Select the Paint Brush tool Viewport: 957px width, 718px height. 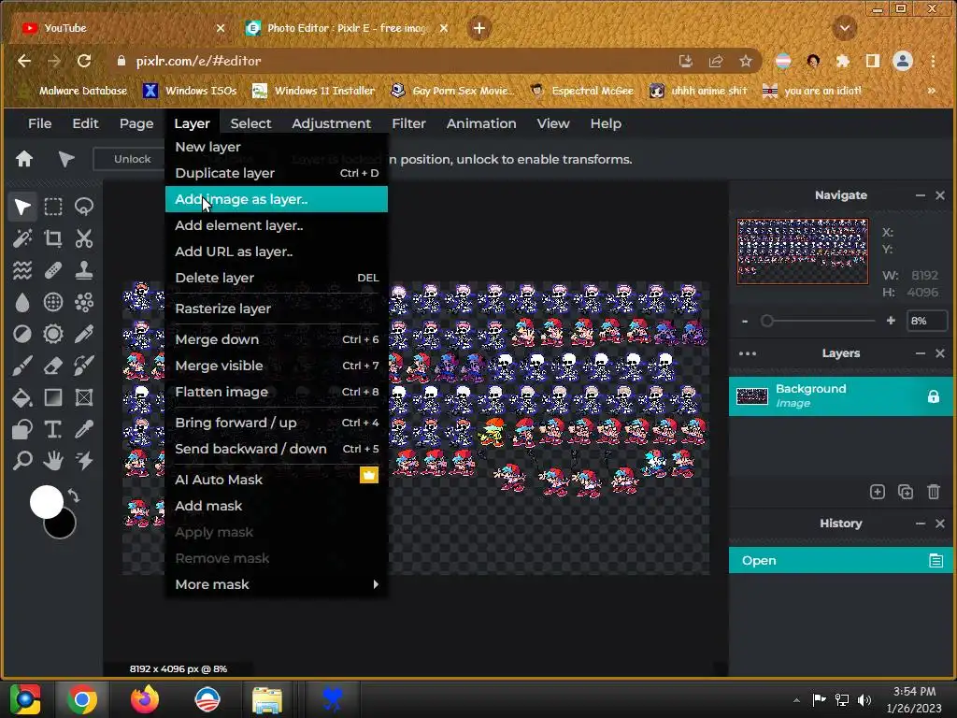pos(22,366)
